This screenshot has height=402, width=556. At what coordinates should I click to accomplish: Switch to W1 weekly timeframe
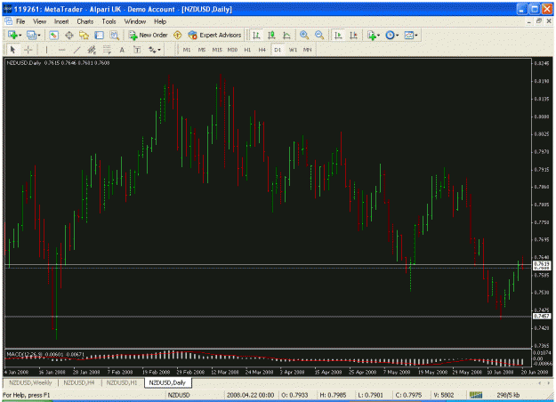tap(293, 50)
